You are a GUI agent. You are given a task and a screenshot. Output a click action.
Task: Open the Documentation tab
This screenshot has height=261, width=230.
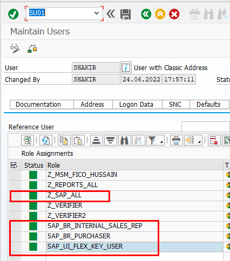point(42,105)
